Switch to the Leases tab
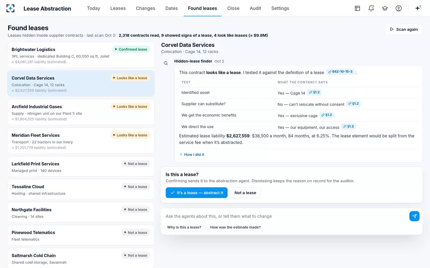 tap(118, 8)
